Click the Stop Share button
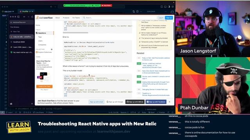The image size is (250, 140). [x=106, y=5]
